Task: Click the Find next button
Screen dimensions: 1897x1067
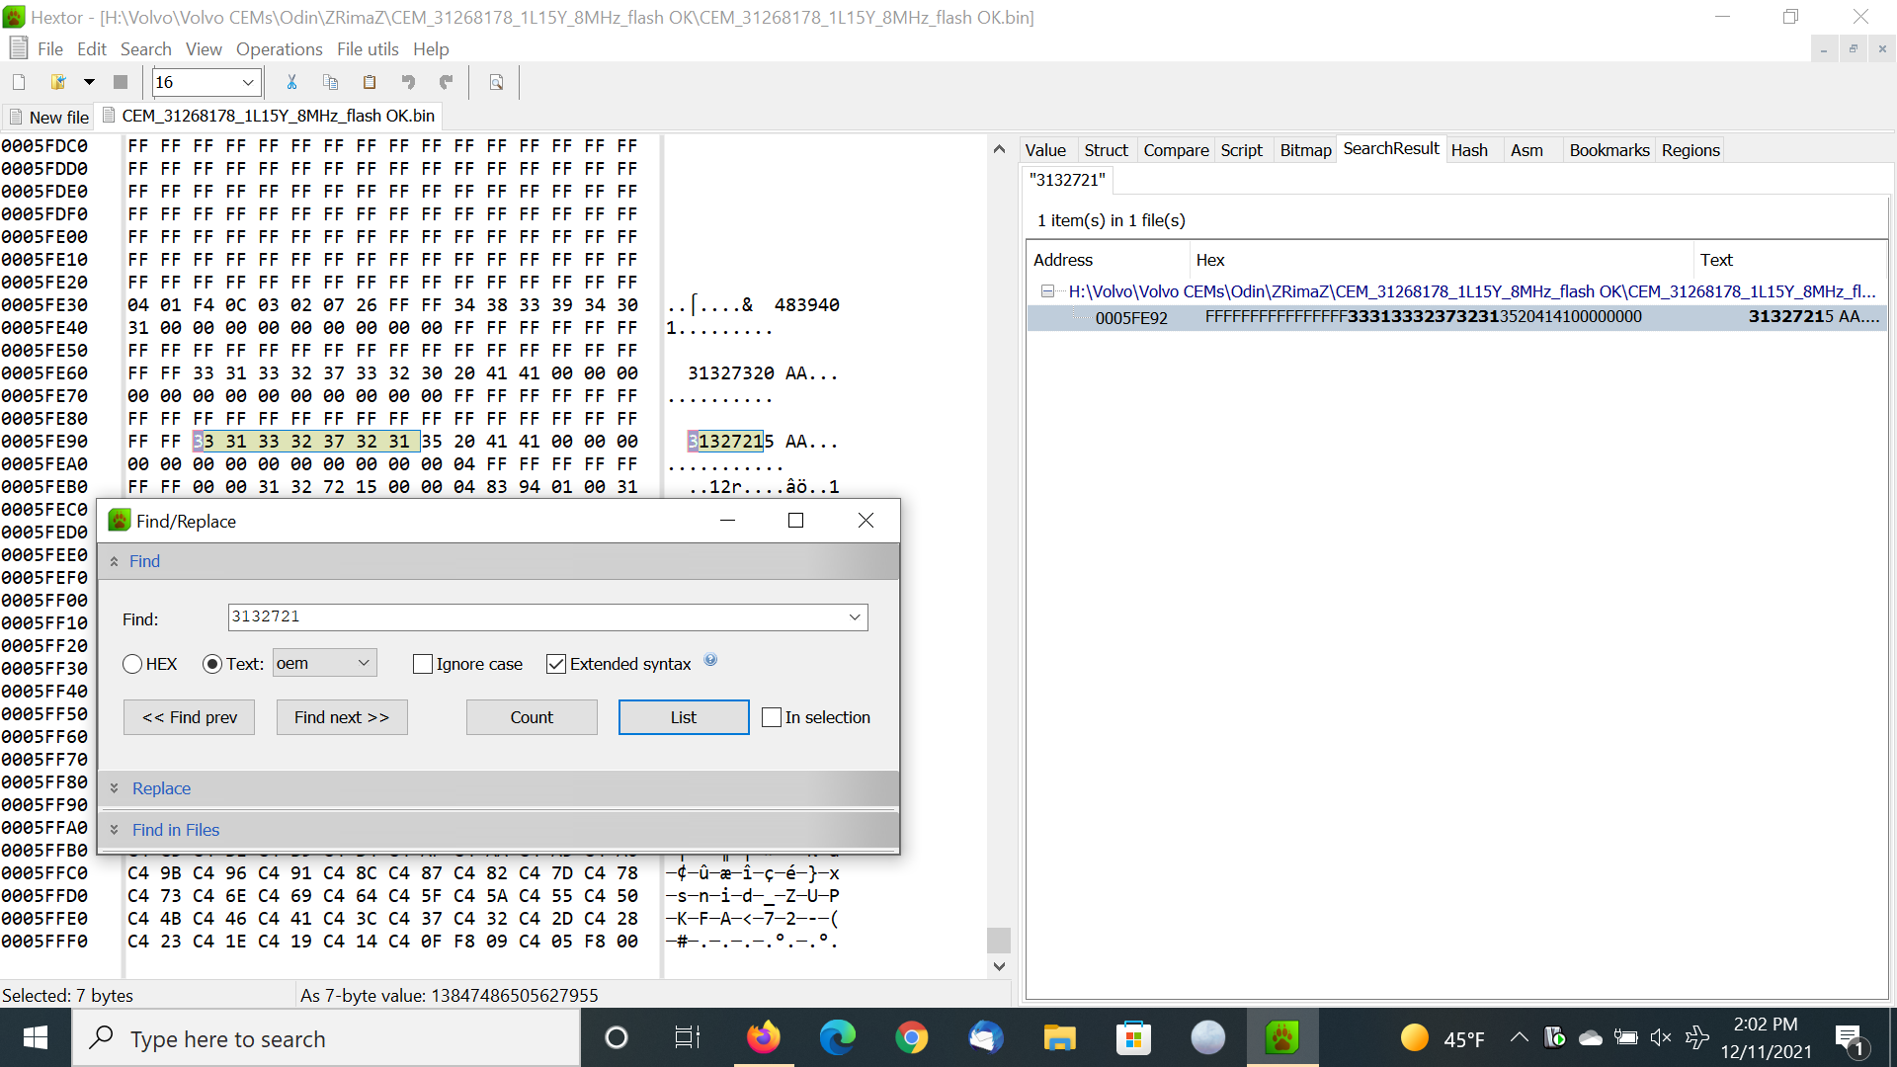Action: pos(342,717)
